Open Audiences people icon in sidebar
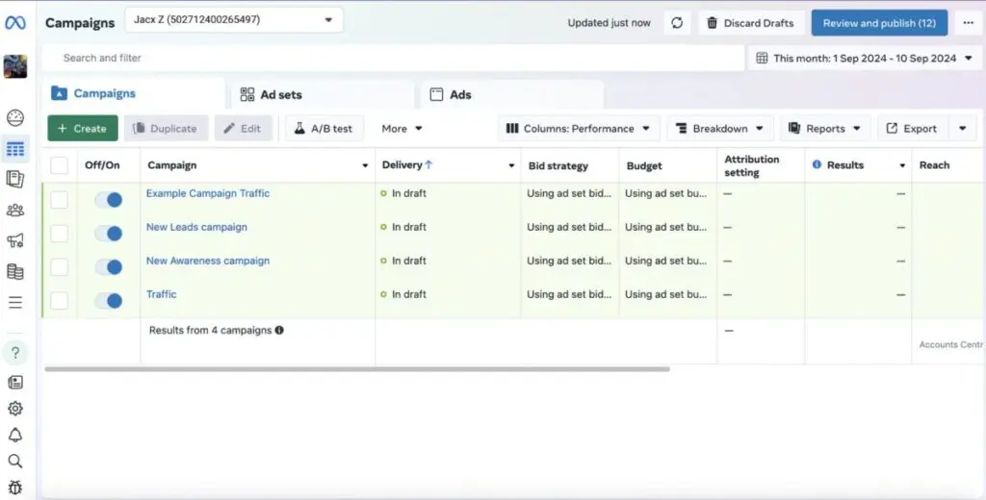Image resolution: width=986 pixels, height=500 pixels. click(15, 210)
